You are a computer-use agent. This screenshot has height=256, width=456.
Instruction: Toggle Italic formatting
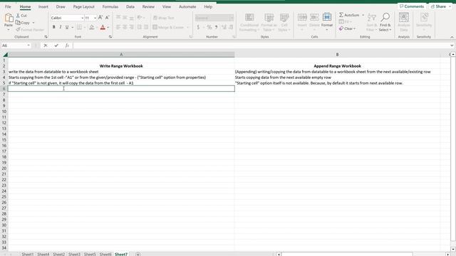pos(60,27)
